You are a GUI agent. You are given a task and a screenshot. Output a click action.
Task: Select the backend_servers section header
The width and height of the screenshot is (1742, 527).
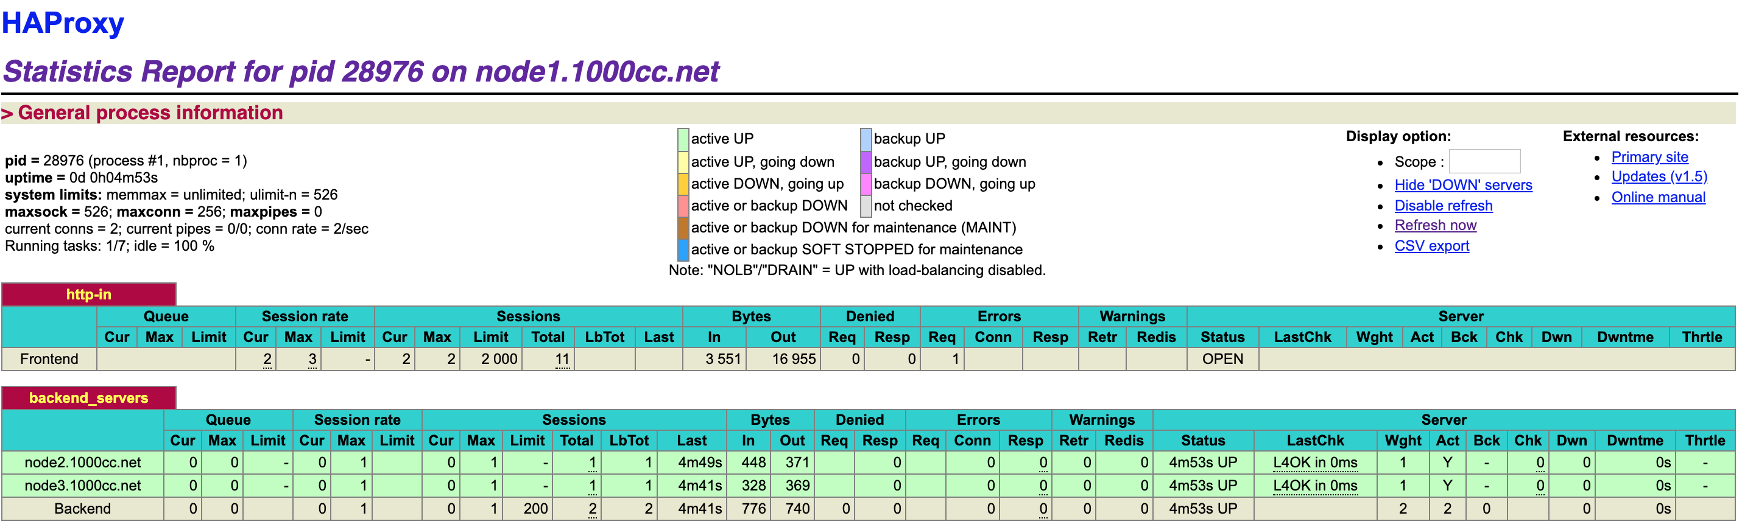point(88,398)
